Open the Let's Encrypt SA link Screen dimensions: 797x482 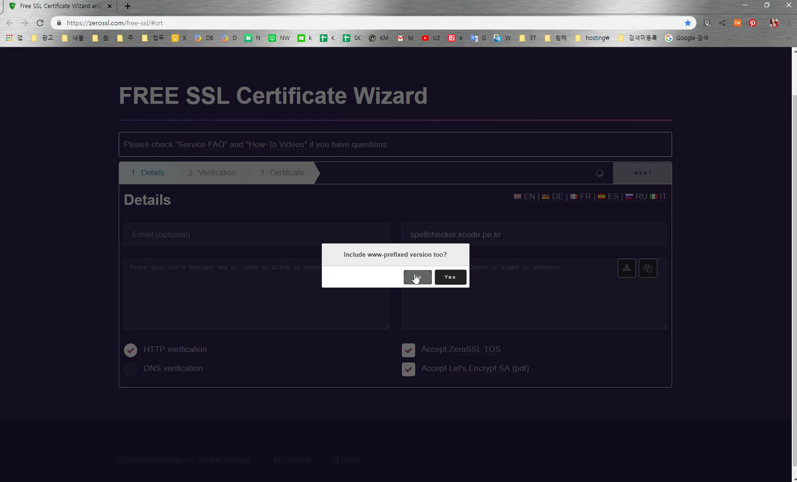point(479,368)
